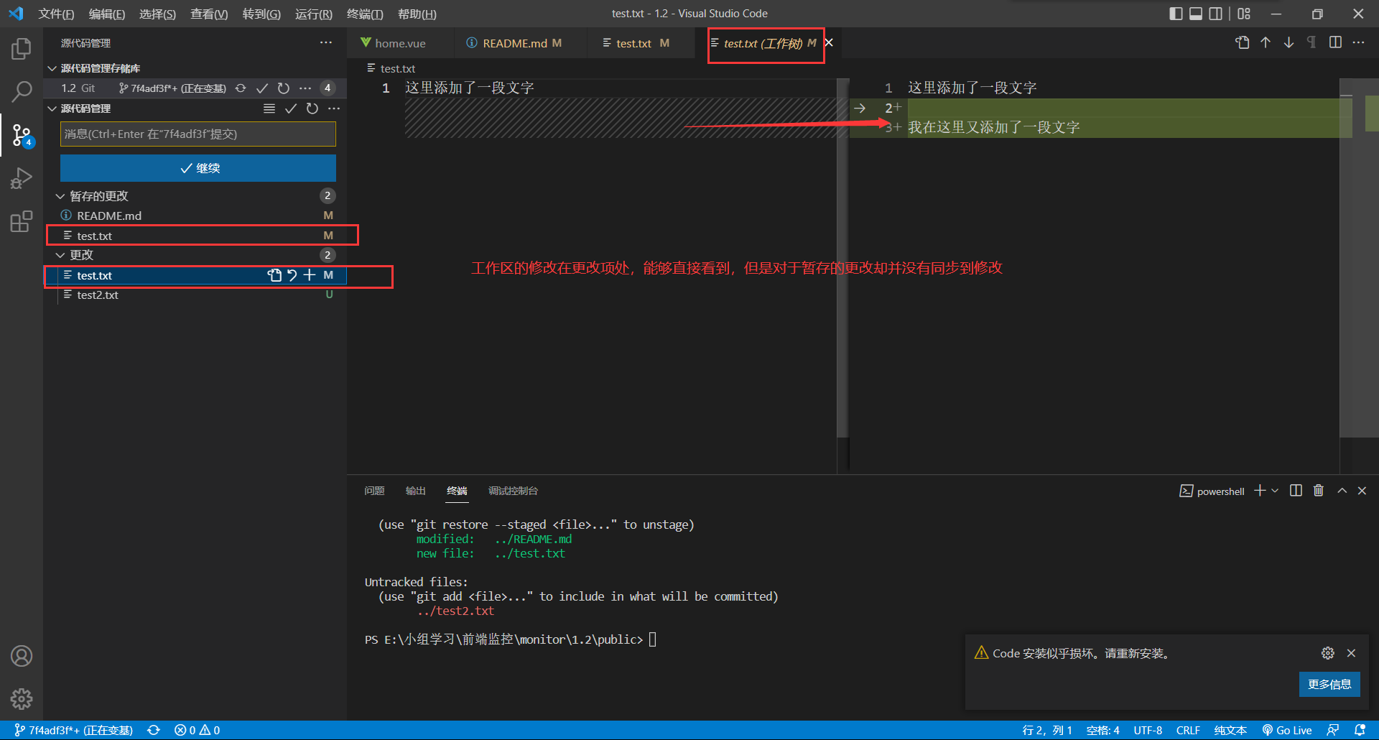The height and width of the screenshot is (740, 1379).
Task: Open the 编辑(E) menu
Action: pos(107,14)
